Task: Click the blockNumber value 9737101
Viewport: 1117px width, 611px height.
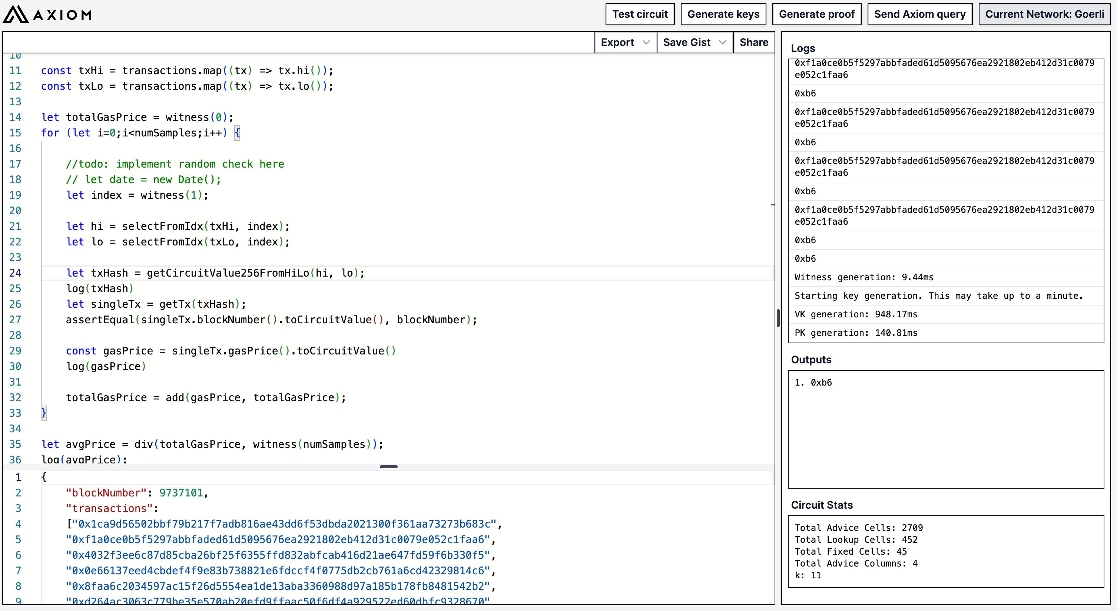Action: pos(181,493)
